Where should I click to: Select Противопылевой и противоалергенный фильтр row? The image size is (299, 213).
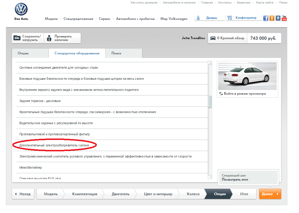pos(112,134)
